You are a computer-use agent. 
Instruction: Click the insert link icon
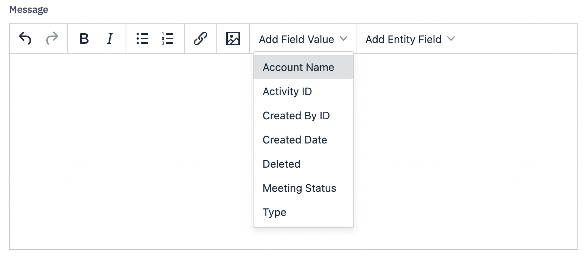(x=201, y=39)
